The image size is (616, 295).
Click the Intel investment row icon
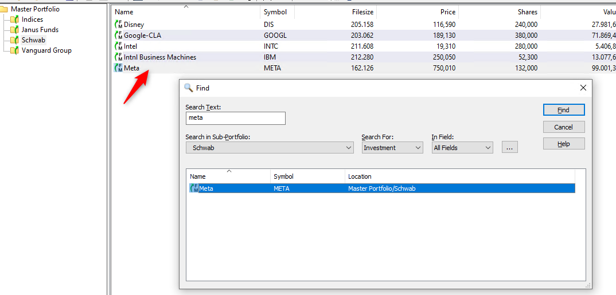click(118, 46)
